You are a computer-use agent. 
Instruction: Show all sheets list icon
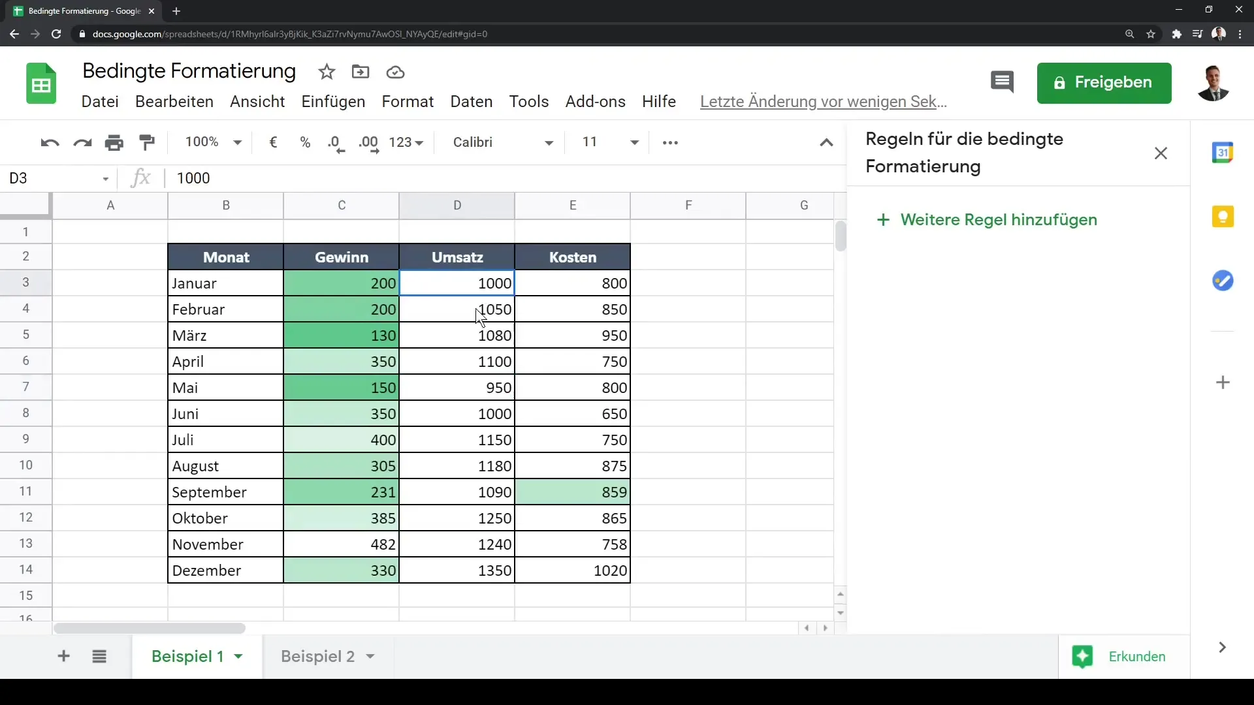tap(99, 656)
